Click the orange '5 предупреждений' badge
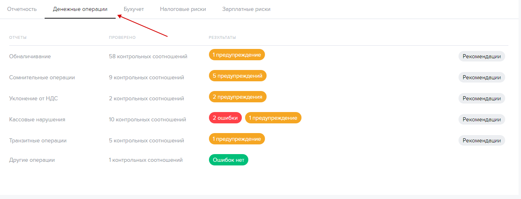 [237, 76]
